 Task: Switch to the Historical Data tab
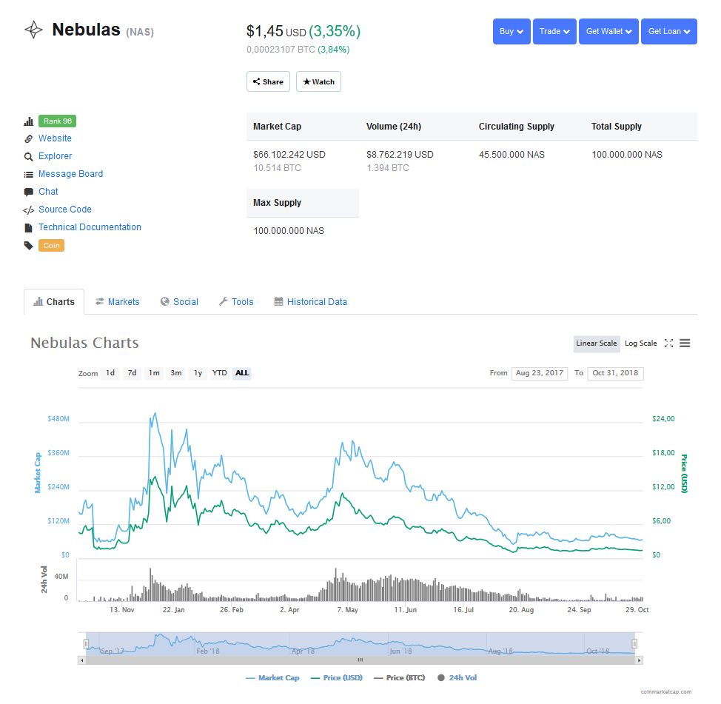310,301
